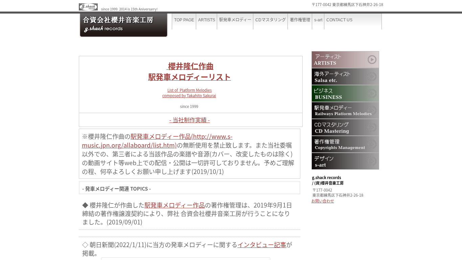Open 櫻井隆仁作曲 駅発車メロディーリスト heading link
This screenshot has width=462, height=260.
pos(190,71)
